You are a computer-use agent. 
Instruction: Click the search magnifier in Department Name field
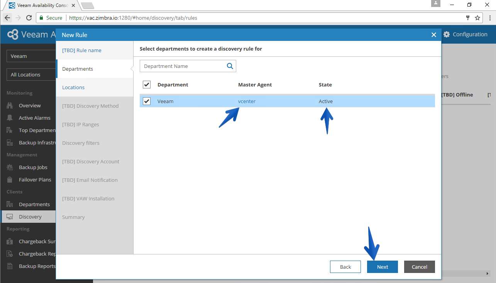230,66
